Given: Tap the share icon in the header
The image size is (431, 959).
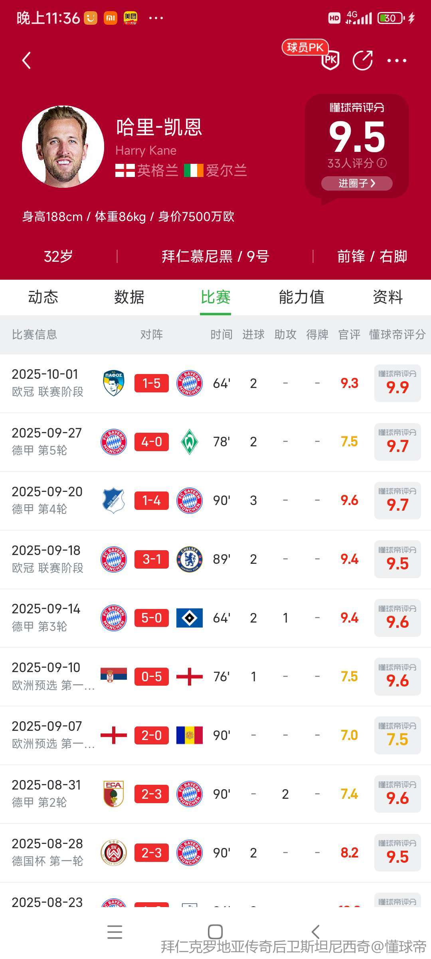Looking at the screenshot, I should click(362, 61).
